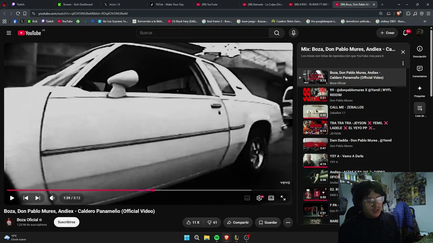Open the Comentarios panel

click(419, 72)
